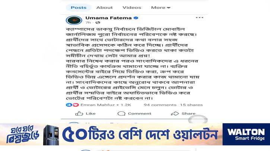The height and width of the screenshot is (151, 270).
Task: Share the post with arrow button
Action: coord(183,114)
